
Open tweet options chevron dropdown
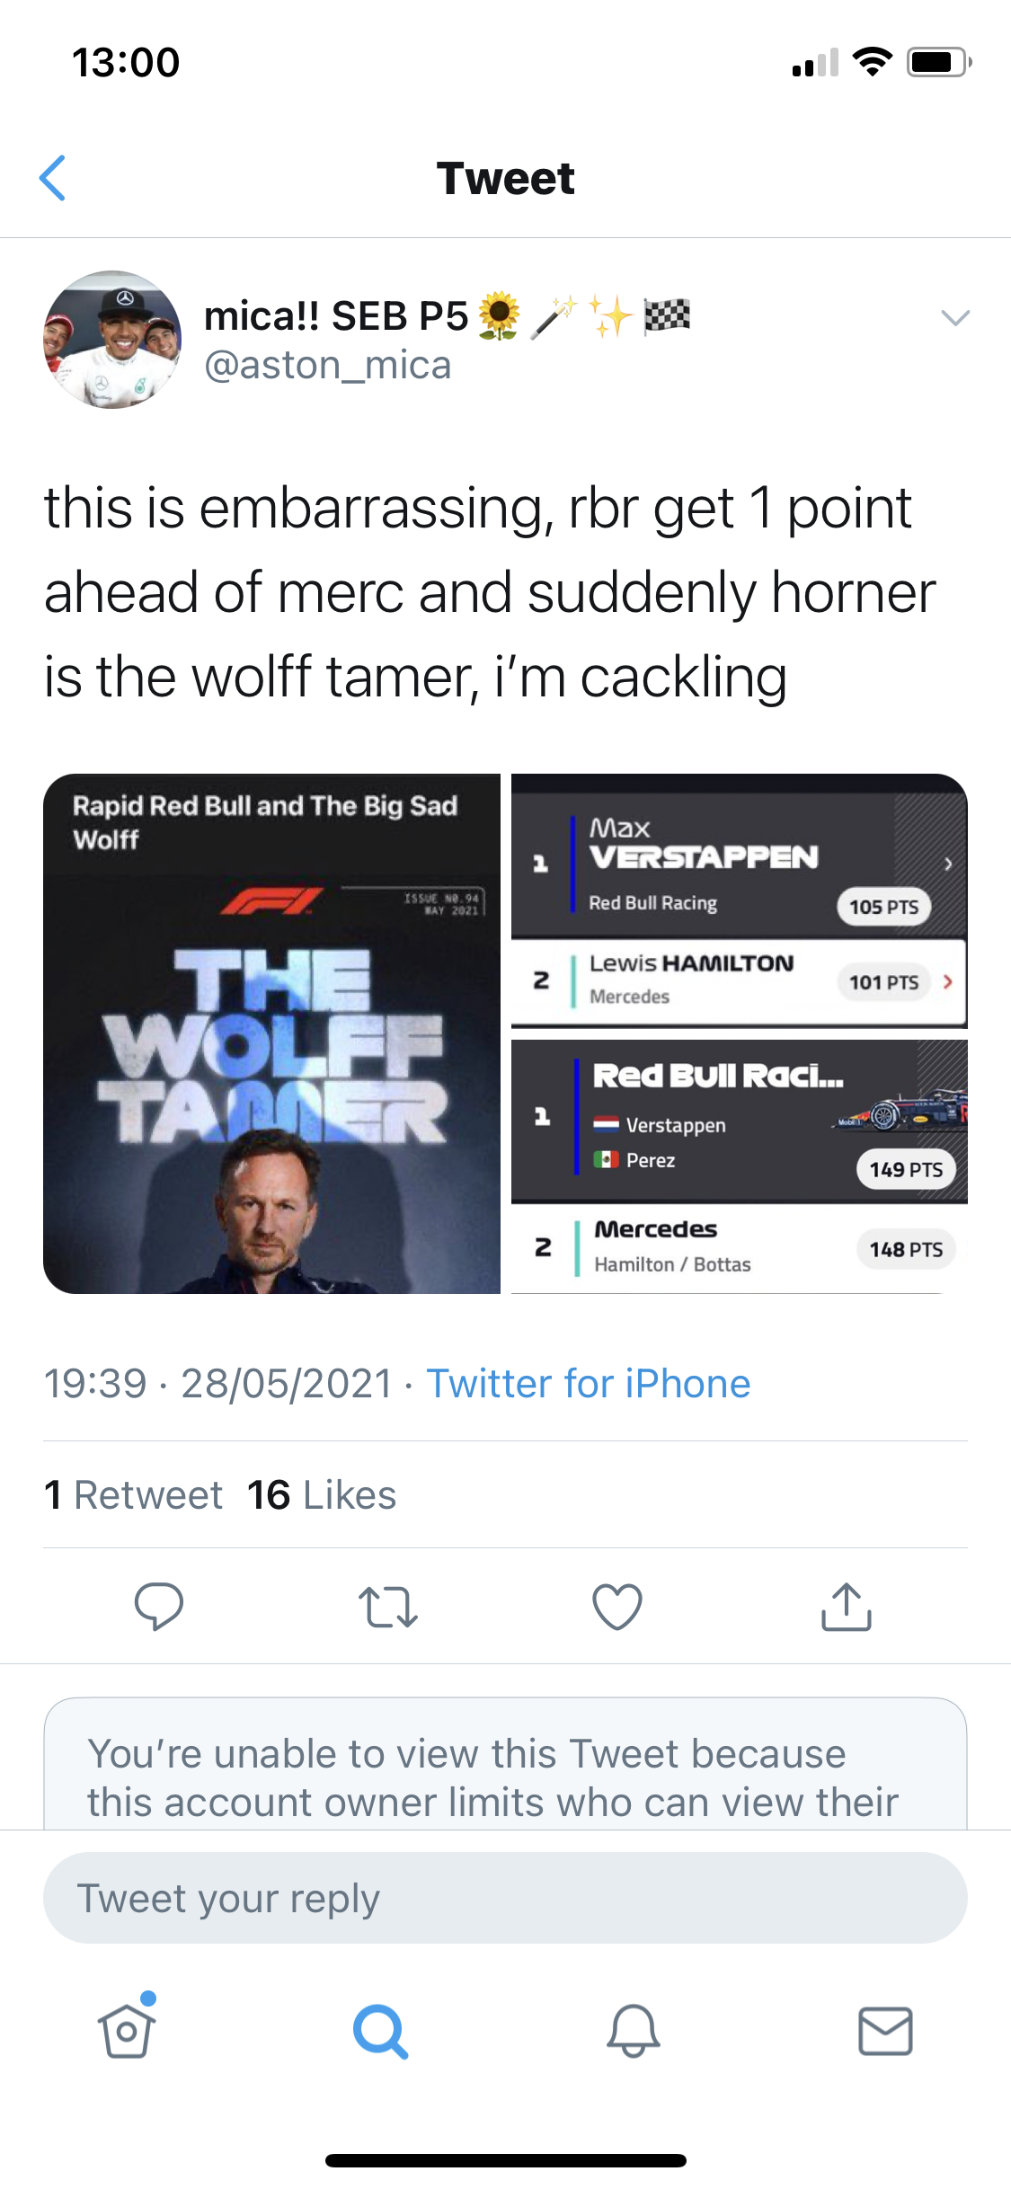pyautogui.click(x=954, y=317)
